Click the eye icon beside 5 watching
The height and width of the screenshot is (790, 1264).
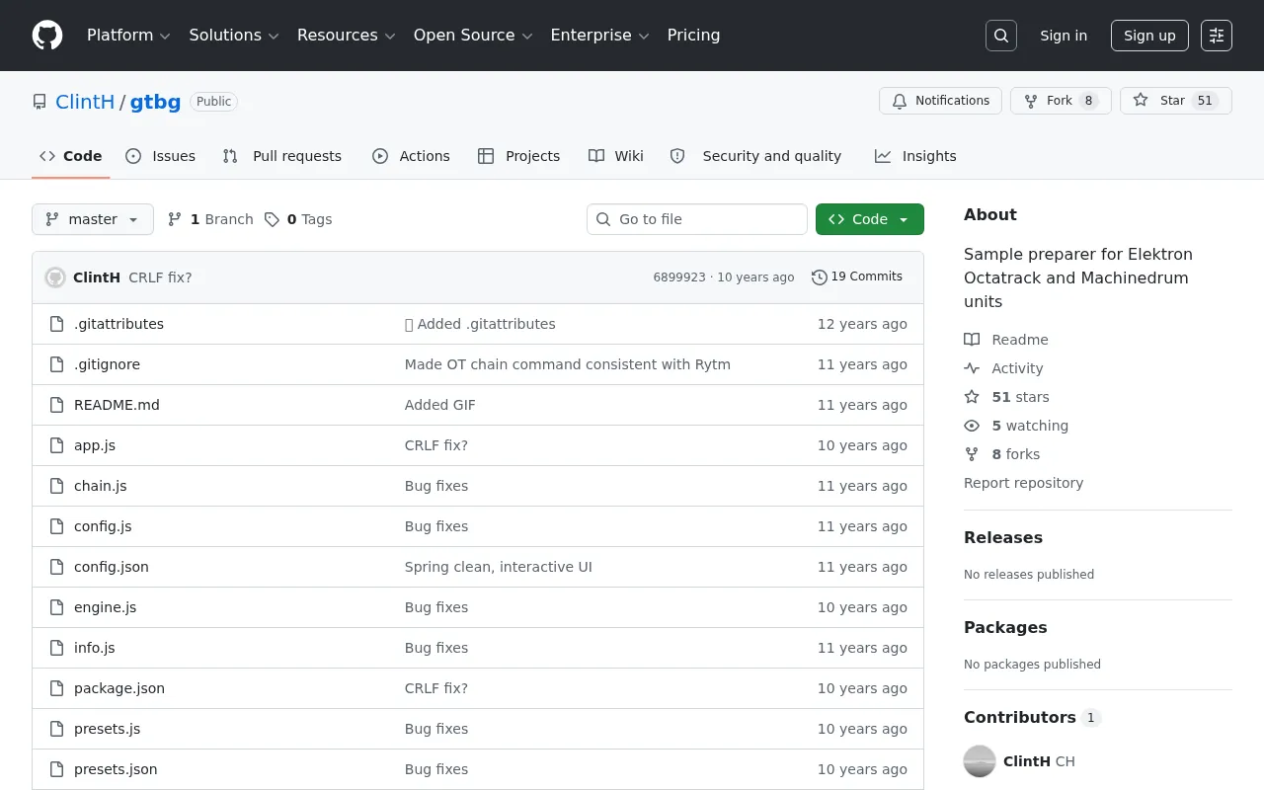coord(972,426)
